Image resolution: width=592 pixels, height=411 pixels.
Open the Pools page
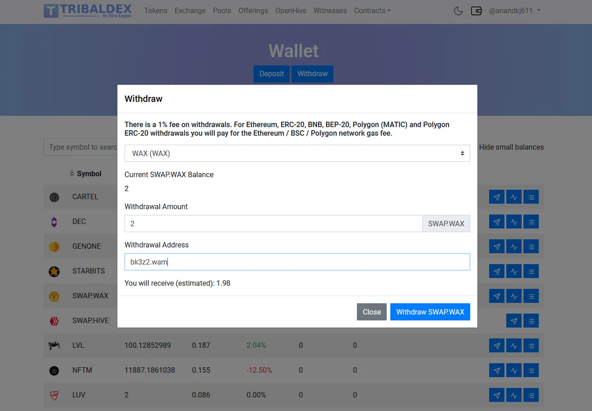222,11
